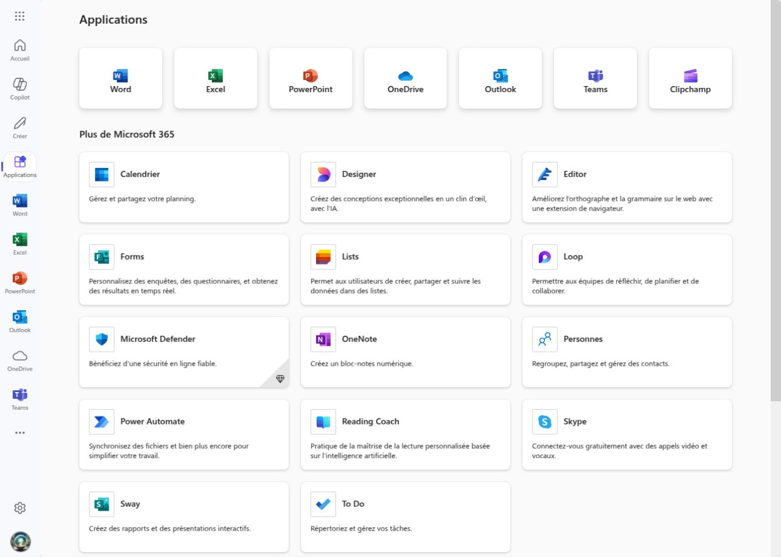The height and width of the screenshot is (557, 781).
Task: Open the PowerPoint app tile
Action: (311, 78)
